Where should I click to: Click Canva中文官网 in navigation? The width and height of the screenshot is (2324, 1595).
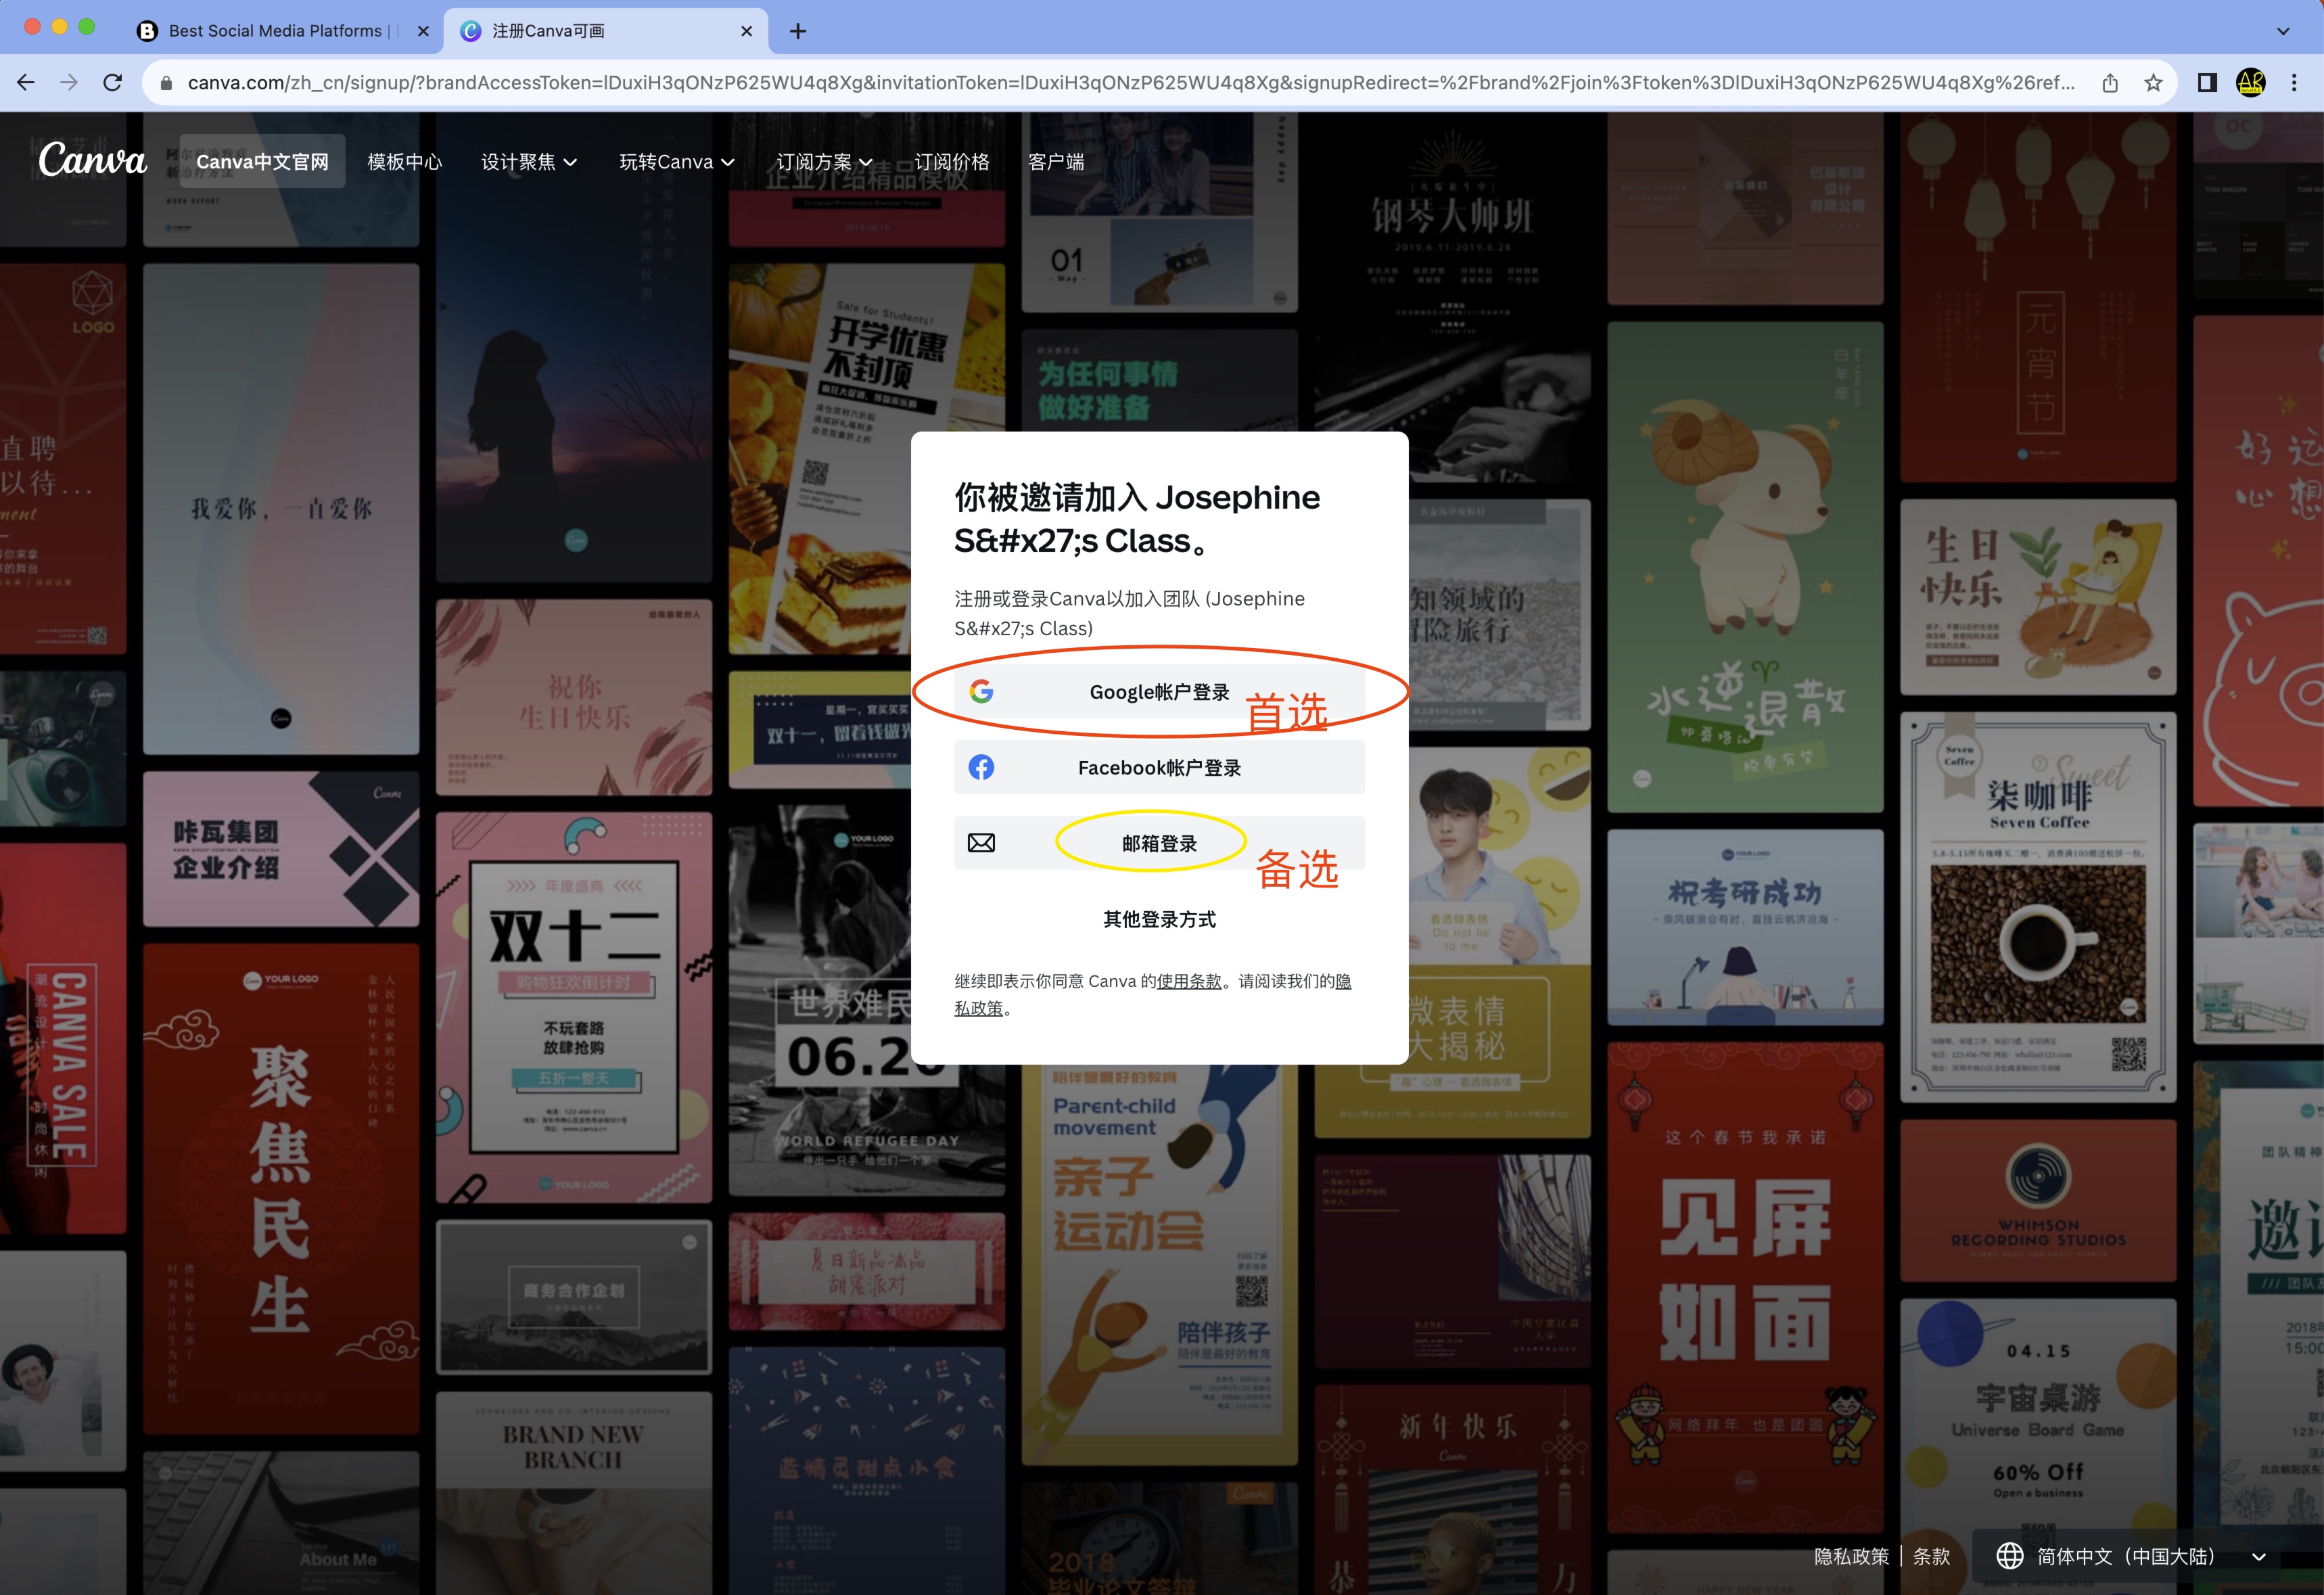tap(262, 161)
